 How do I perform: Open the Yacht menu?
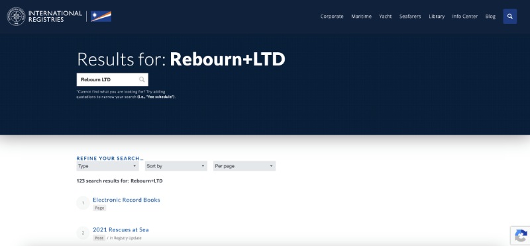point(386,16)
